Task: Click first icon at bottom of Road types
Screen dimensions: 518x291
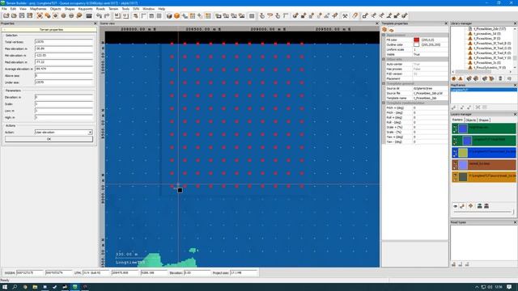Action: tap(453, 264)
